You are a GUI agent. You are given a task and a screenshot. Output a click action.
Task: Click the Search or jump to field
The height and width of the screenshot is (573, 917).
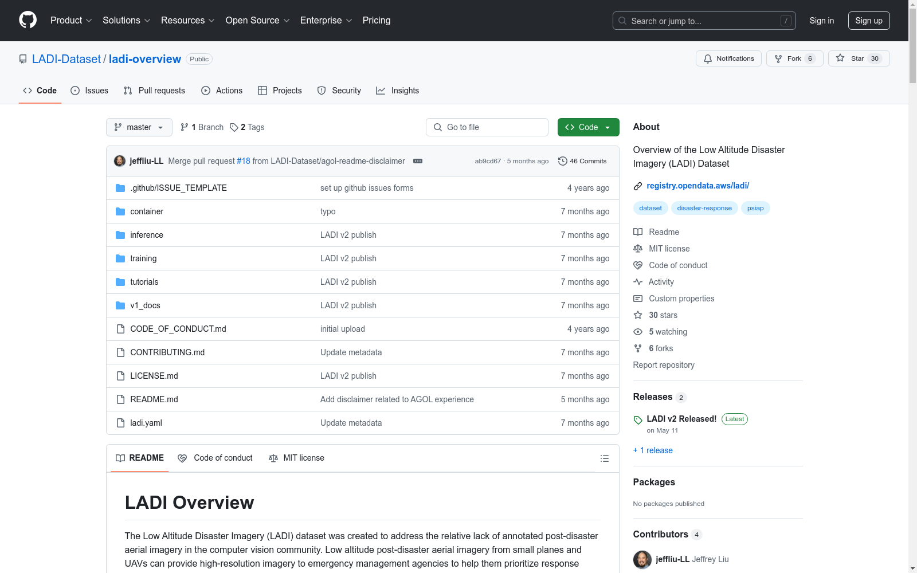[x=704, y=21]
